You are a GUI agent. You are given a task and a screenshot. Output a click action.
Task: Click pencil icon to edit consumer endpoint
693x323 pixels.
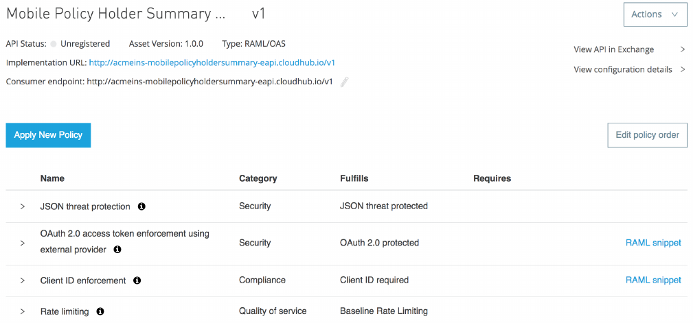point(345,82)
